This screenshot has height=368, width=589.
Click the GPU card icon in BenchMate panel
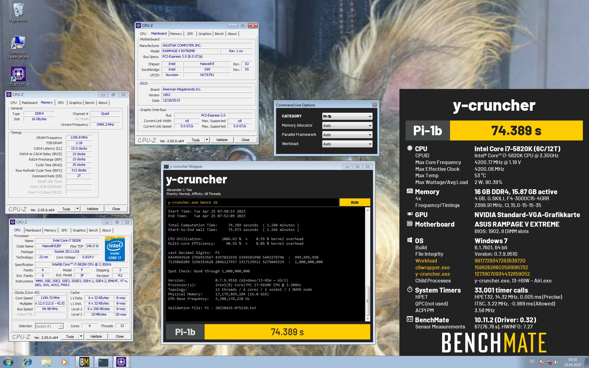click(x=410, y=214)
